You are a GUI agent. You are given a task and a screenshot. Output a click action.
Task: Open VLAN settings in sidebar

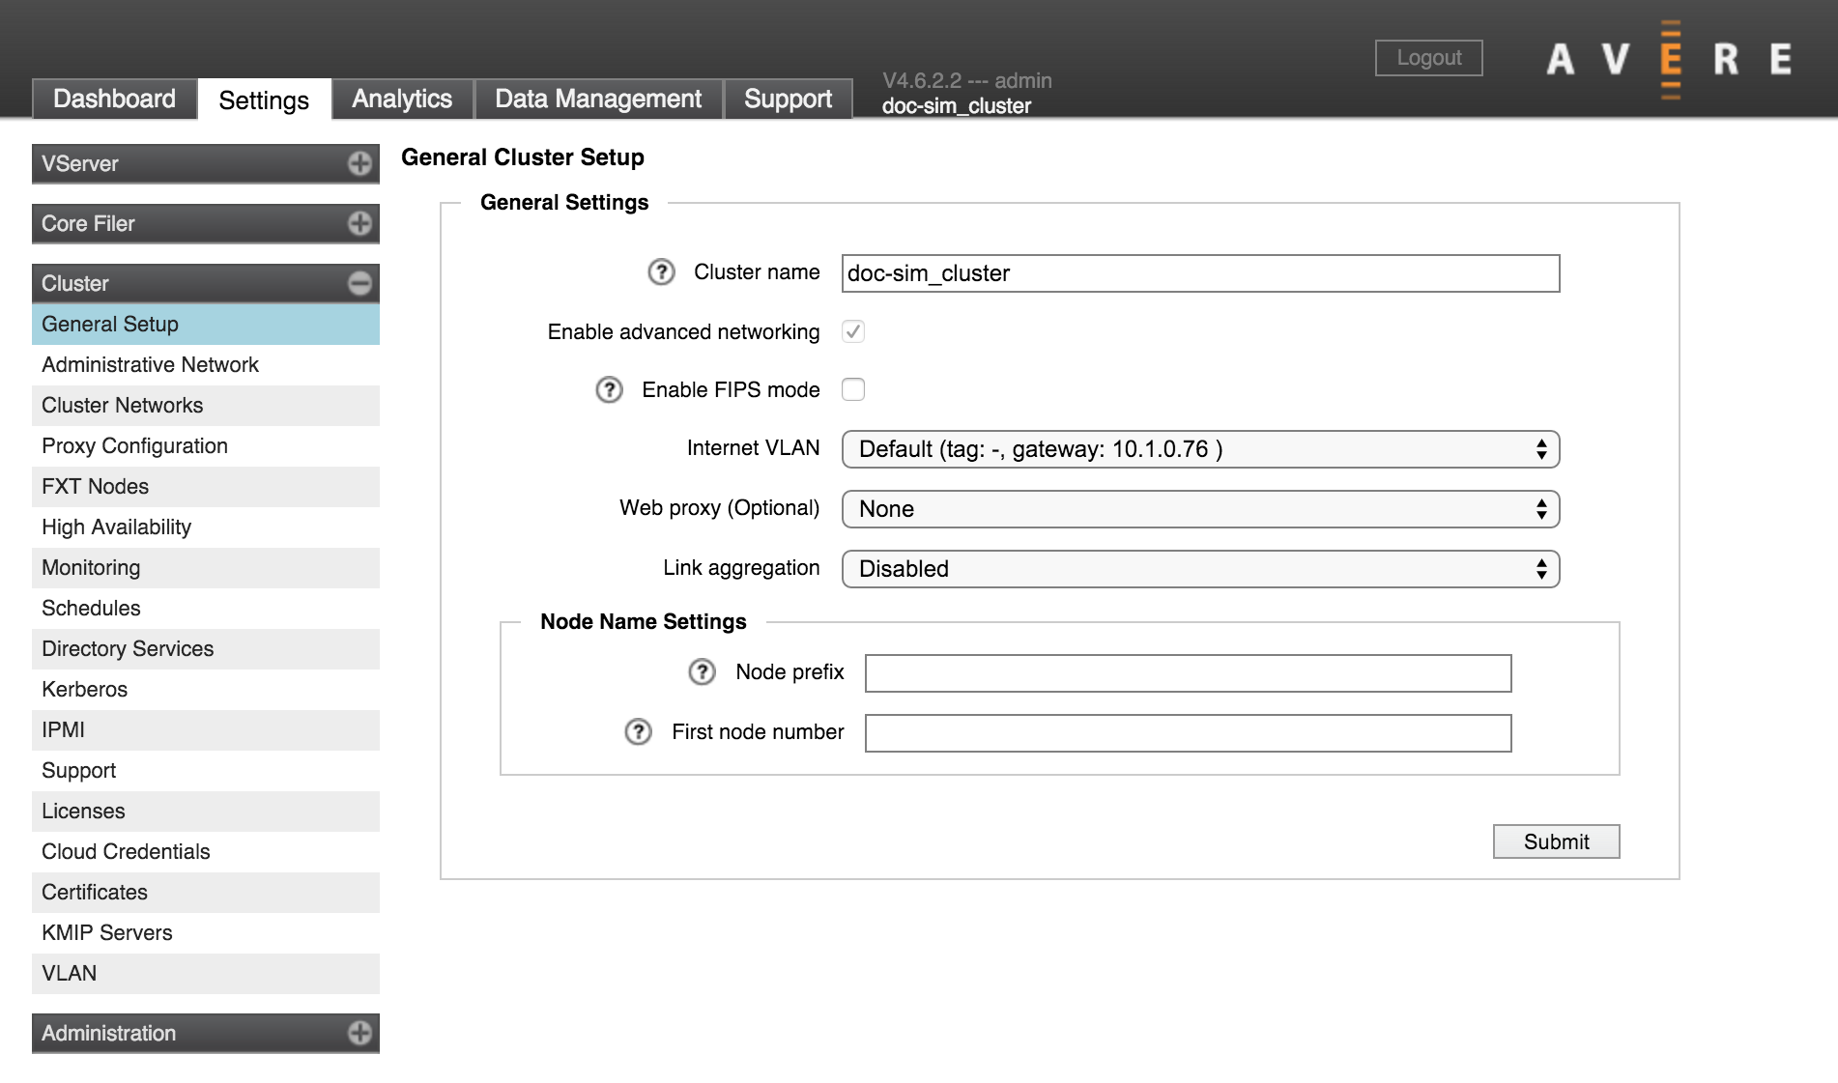click(x=206, y=974)
